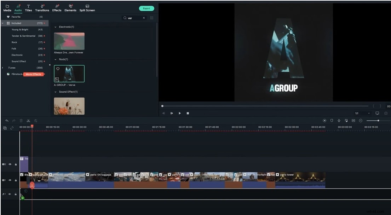The height and width of the screenshot is (215, 391).
Task: Click the green Export button
Action: pos(146,8)
